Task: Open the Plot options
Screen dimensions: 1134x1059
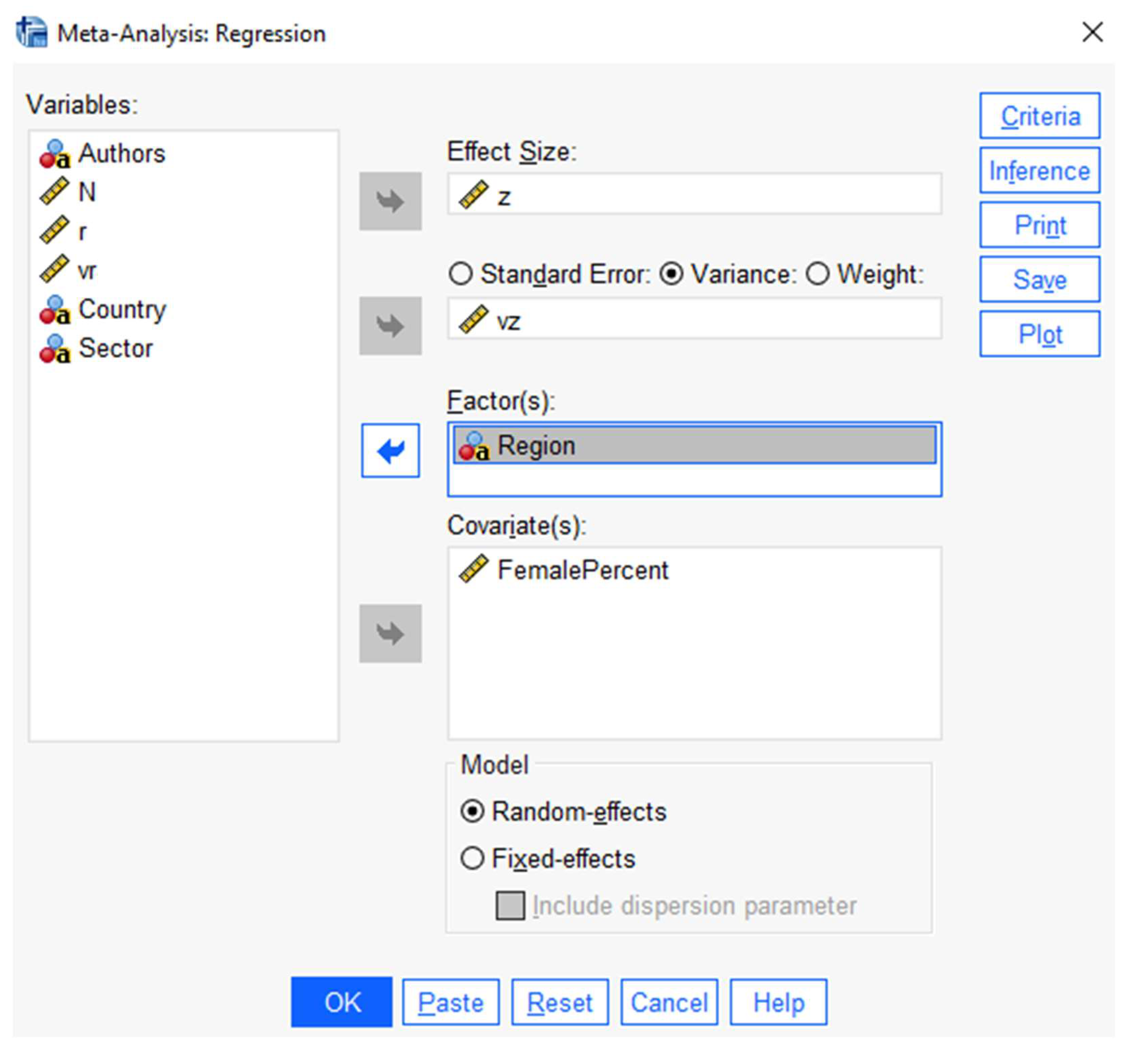Action: click(1039, 334)
